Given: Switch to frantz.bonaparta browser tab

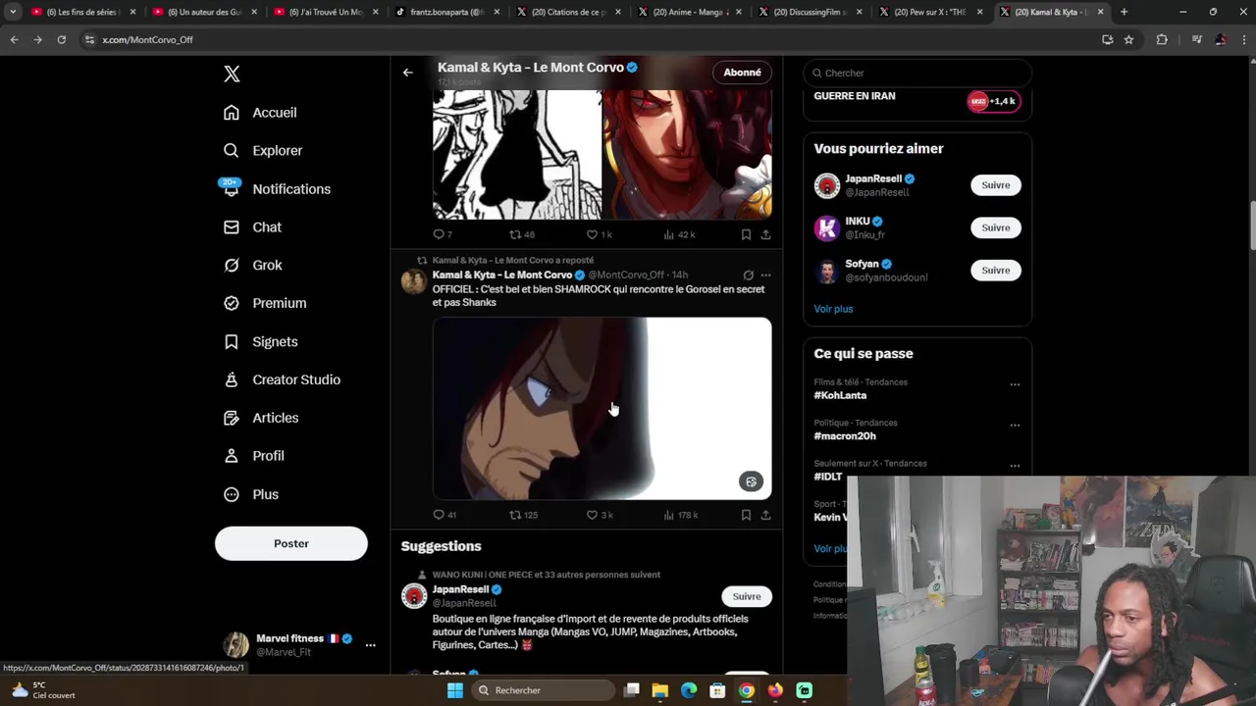Looking at the screenshot, I should coord(445,12).
